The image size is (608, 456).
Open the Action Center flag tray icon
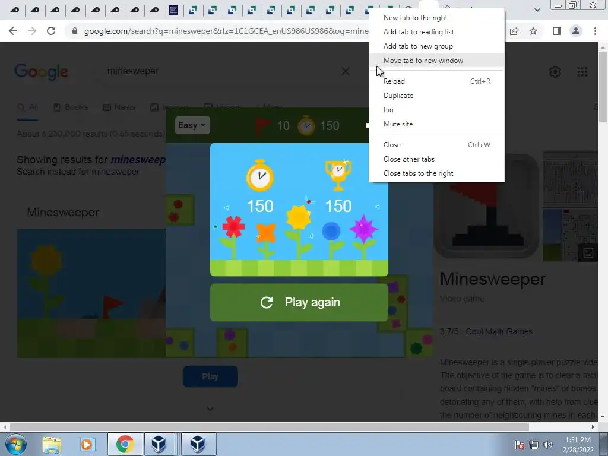click(x=520, y=445)
